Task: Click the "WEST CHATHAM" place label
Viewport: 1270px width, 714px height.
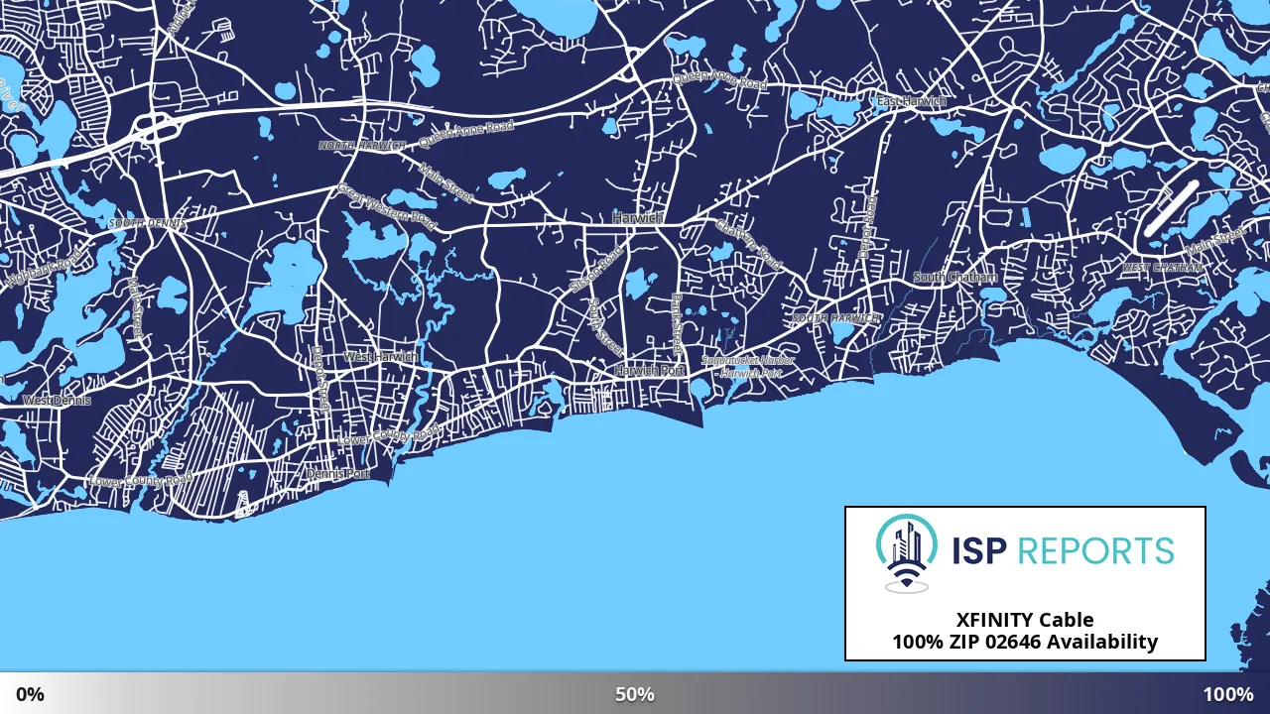Action: (1163, 268)
